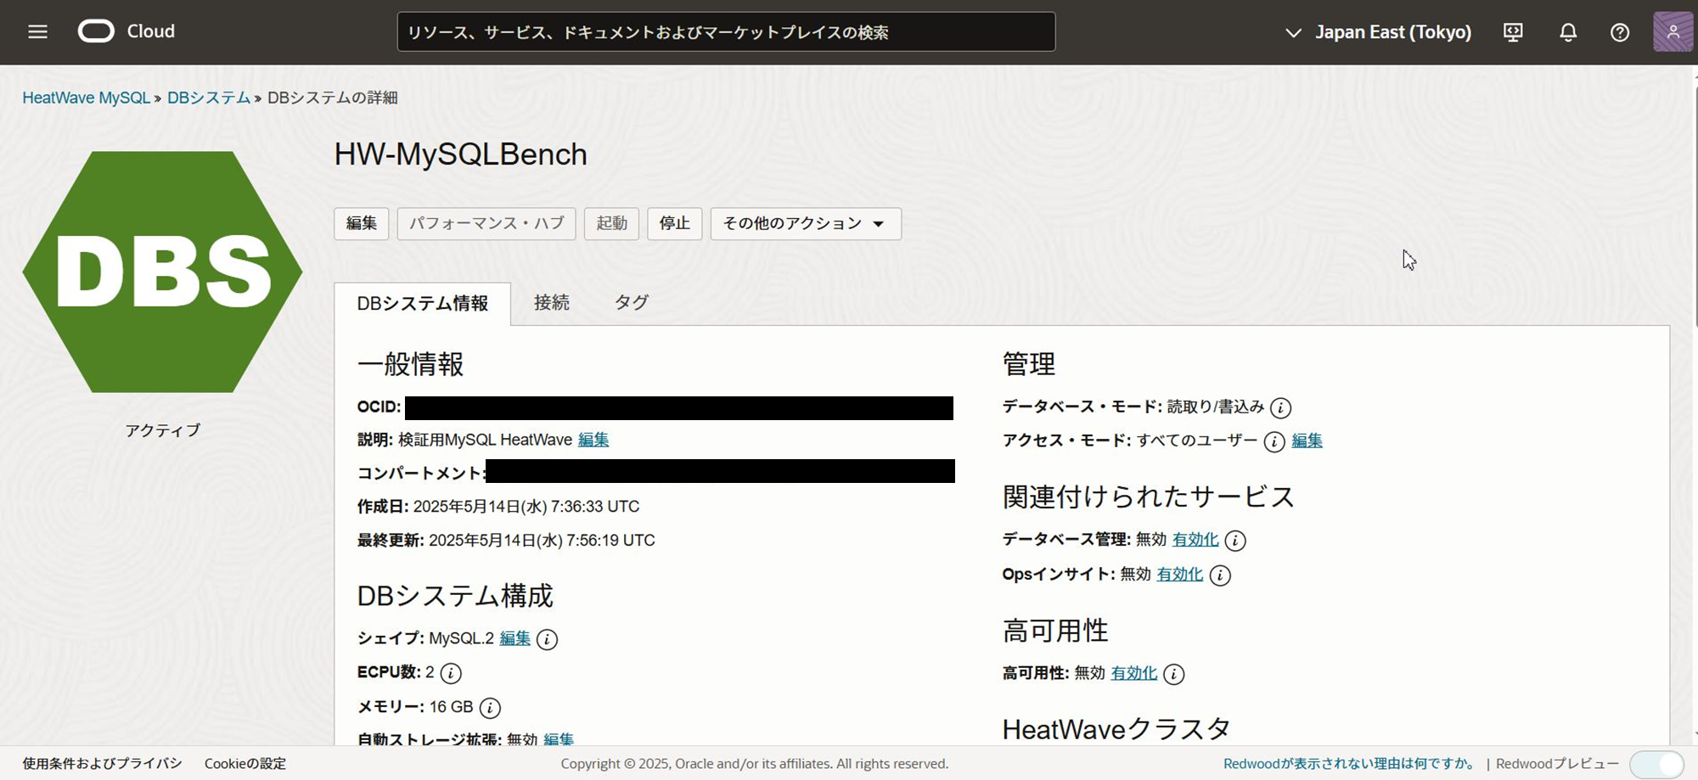1698x780 pixels.
Task: Show info icon next to メモリー 16 GB
Action: (x=490, y=708)
